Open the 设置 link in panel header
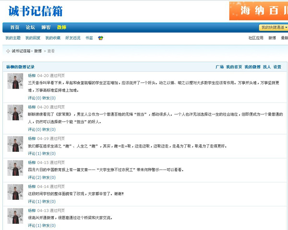Viewport: 288px width, 230px height. coord(277,67)
